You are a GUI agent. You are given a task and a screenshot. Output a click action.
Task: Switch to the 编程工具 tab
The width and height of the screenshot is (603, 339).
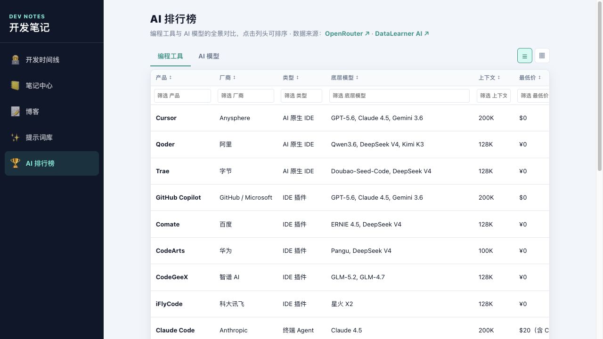coord(171,56)
